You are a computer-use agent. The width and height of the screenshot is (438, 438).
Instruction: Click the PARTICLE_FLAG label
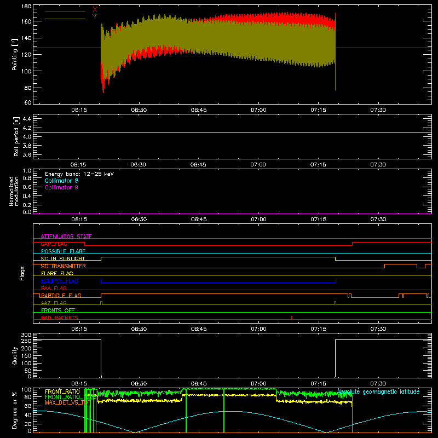pyautogui.click(x=61, y=296)
